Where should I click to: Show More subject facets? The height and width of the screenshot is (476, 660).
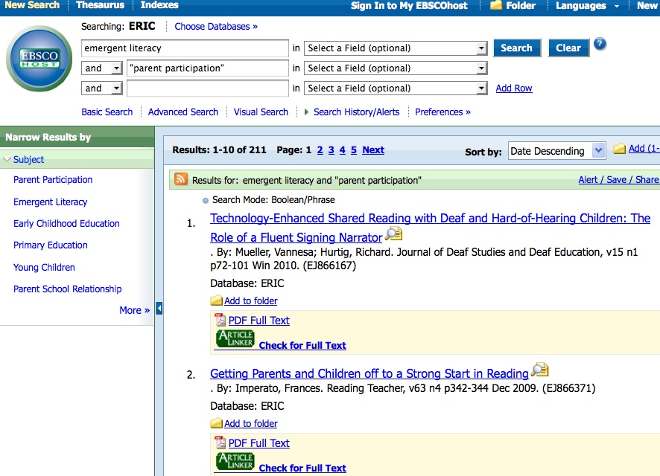coord(134,310)
